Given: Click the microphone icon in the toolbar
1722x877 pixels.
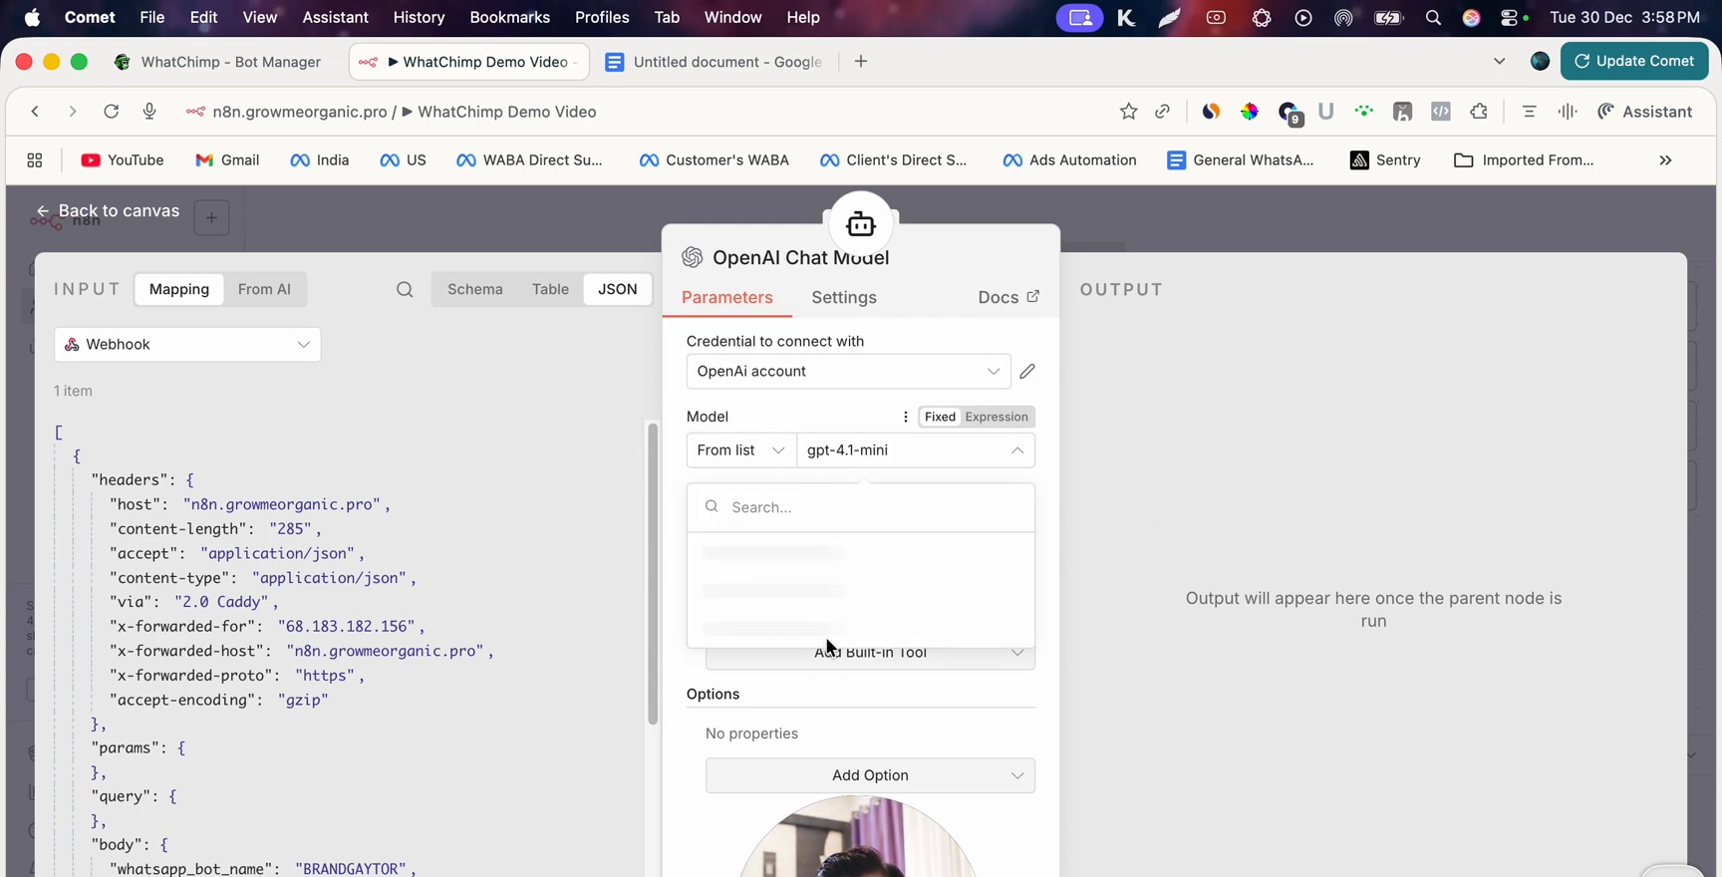Looking at the screenshot, I should point(149,112).
